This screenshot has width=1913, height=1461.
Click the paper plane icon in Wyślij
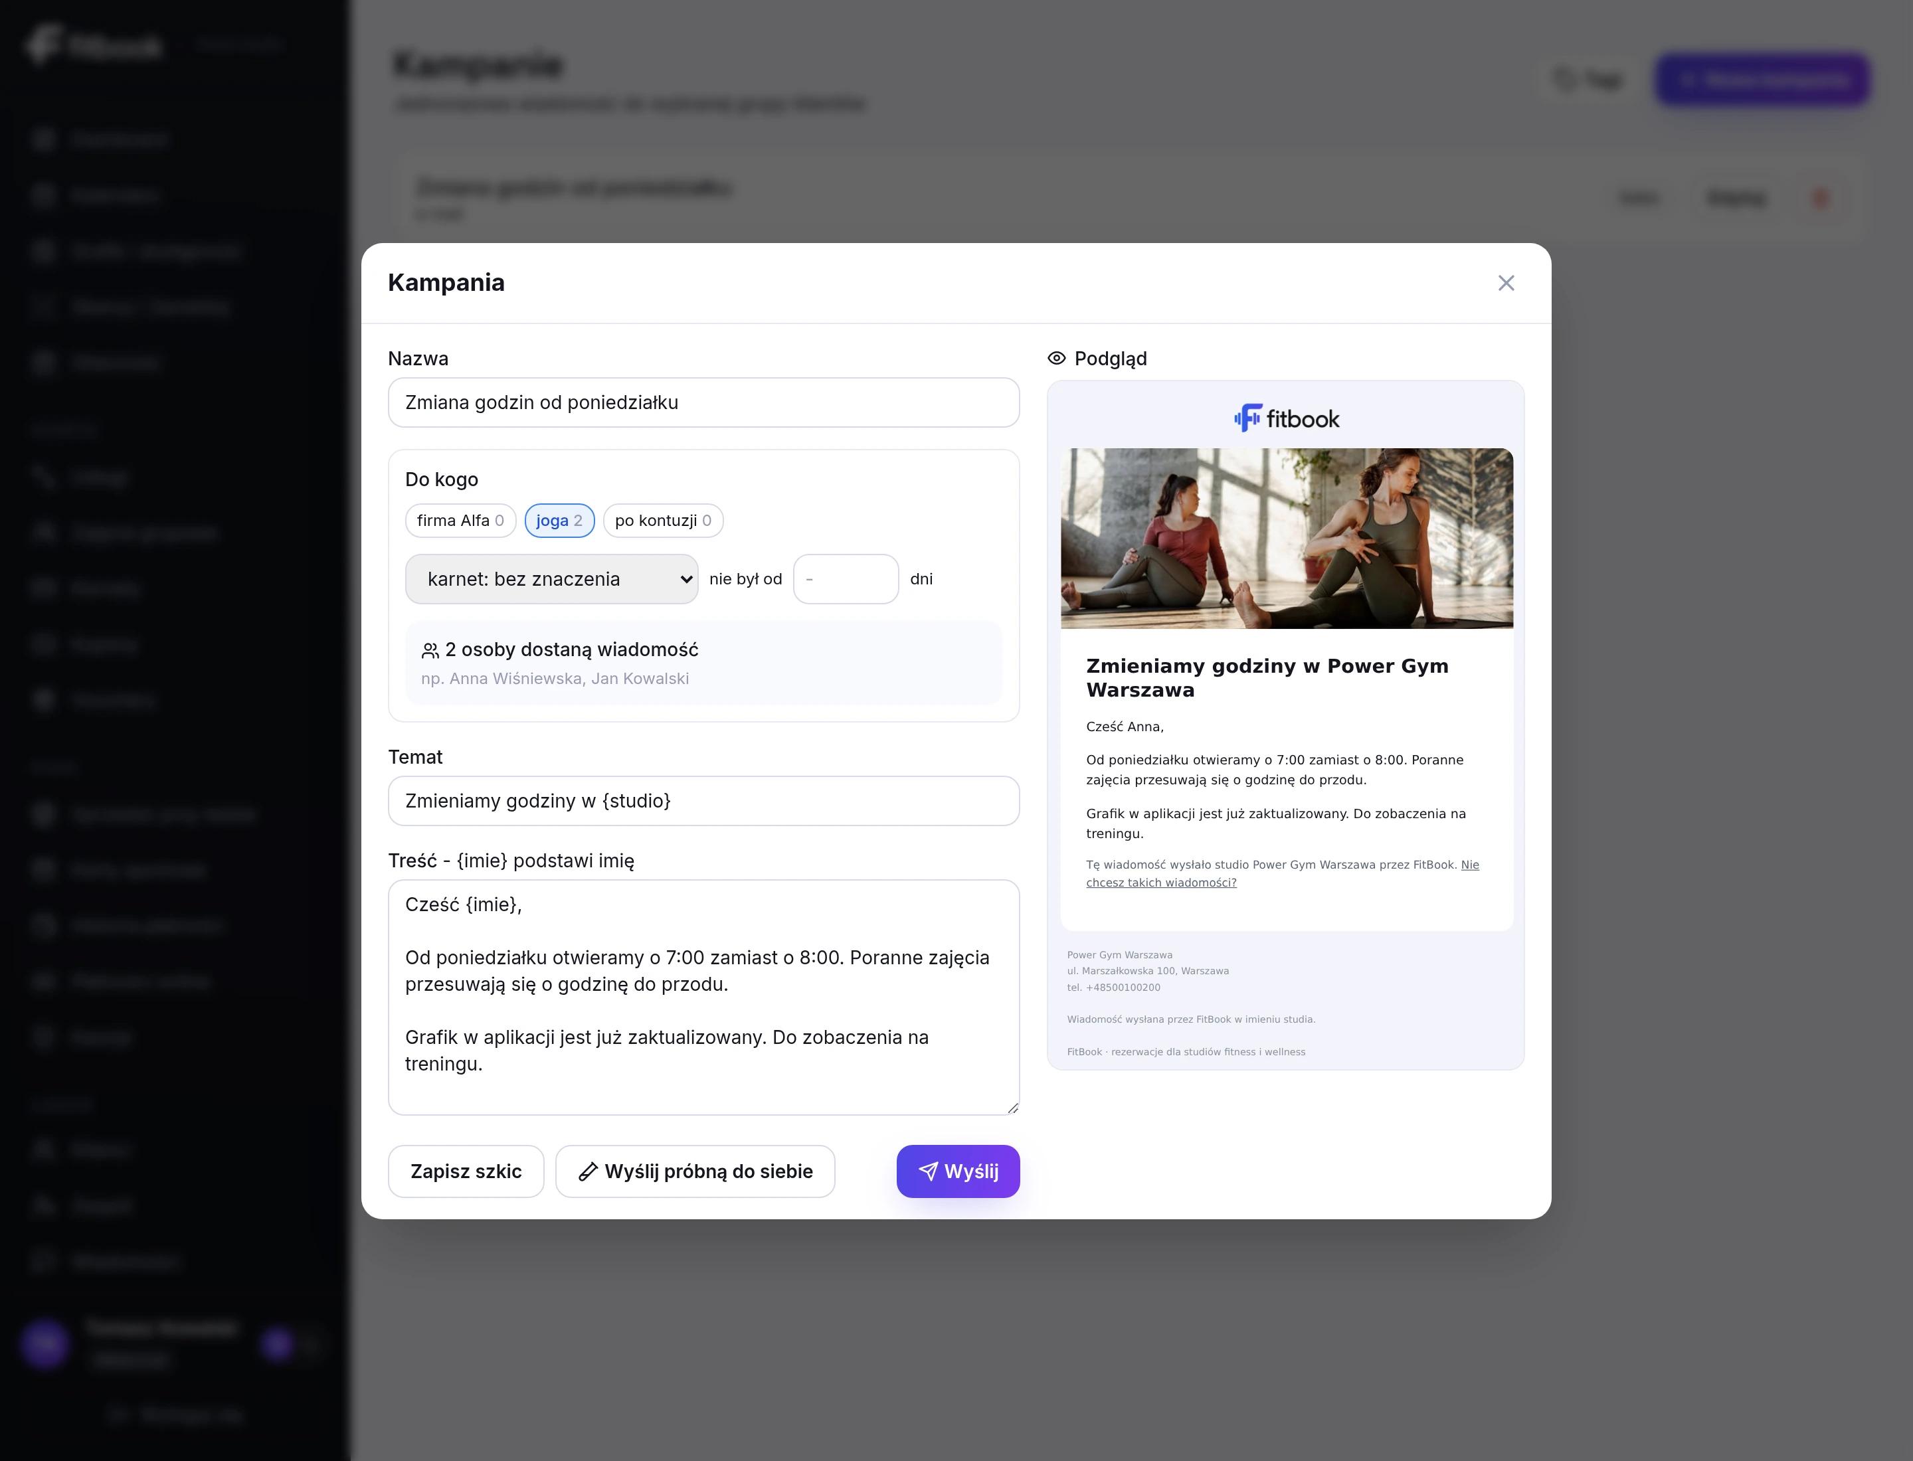tap(928, 1171)
